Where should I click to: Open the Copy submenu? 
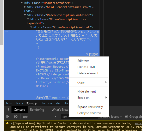(89, 82)
